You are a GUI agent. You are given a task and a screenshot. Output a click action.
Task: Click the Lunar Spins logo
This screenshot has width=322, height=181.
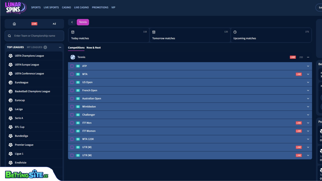(15, 8)
